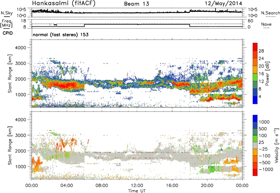Click the 4000 tick of the power panel
The height and width of the screenshot is (193, 280).
(21, 48)
